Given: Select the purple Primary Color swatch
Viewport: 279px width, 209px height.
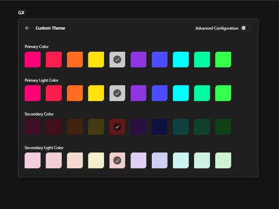Looking at the screenshot, I should click(x=139, y=60).
